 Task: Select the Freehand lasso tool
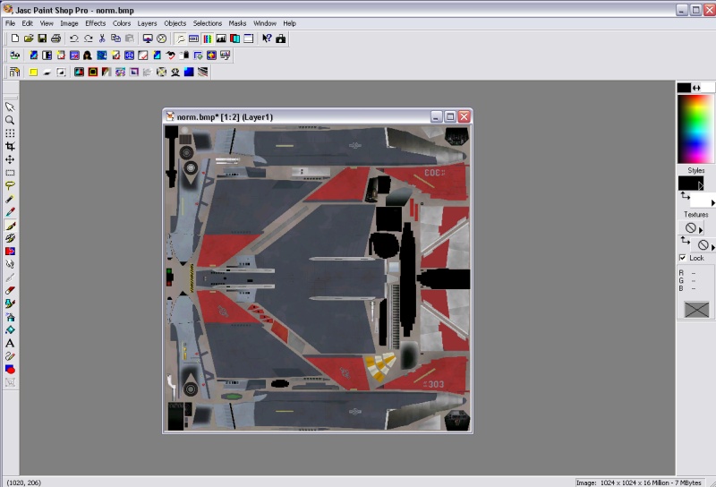tap(10, 185)
